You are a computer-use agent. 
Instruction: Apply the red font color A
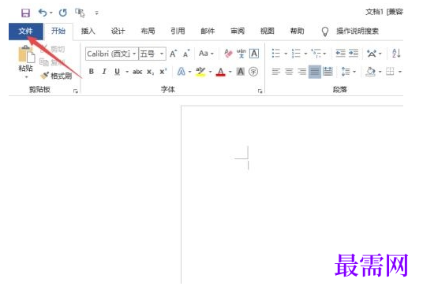[221, 72]
